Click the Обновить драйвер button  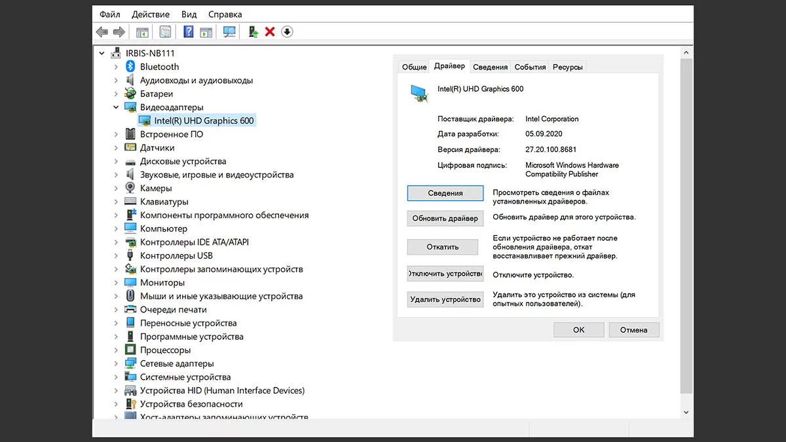click(445, 218)
